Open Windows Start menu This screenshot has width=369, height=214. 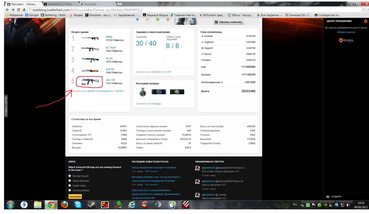10,204
